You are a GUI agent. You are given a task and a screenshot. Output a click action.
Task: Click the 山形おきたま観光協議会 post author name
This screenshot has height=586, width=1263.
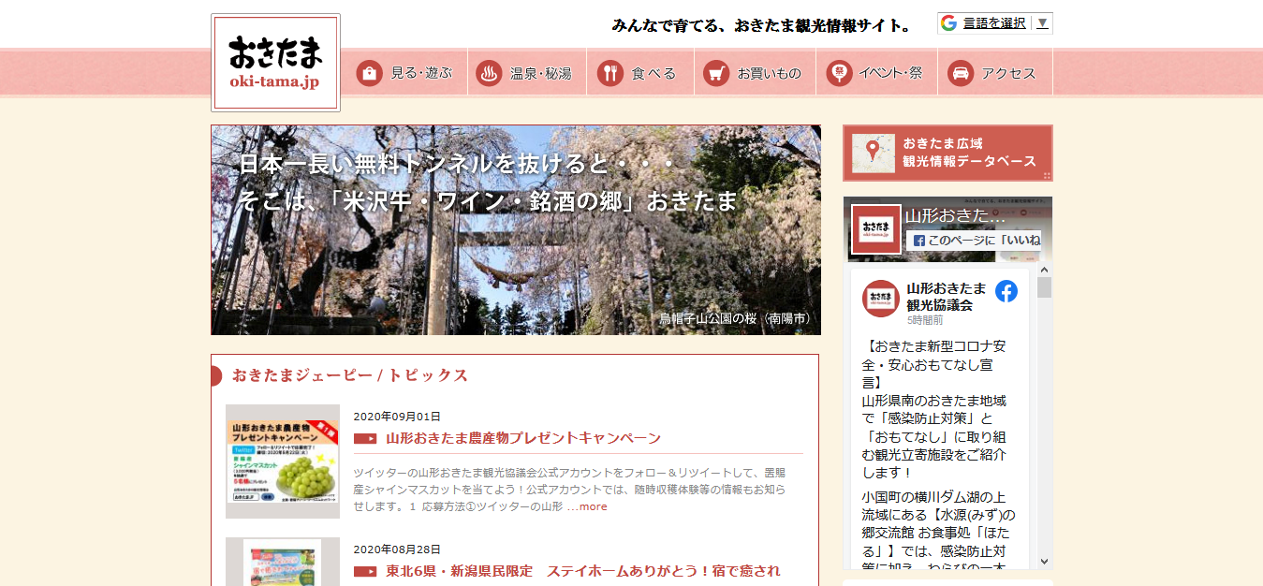pyautogui.click(x=947, y=296)
